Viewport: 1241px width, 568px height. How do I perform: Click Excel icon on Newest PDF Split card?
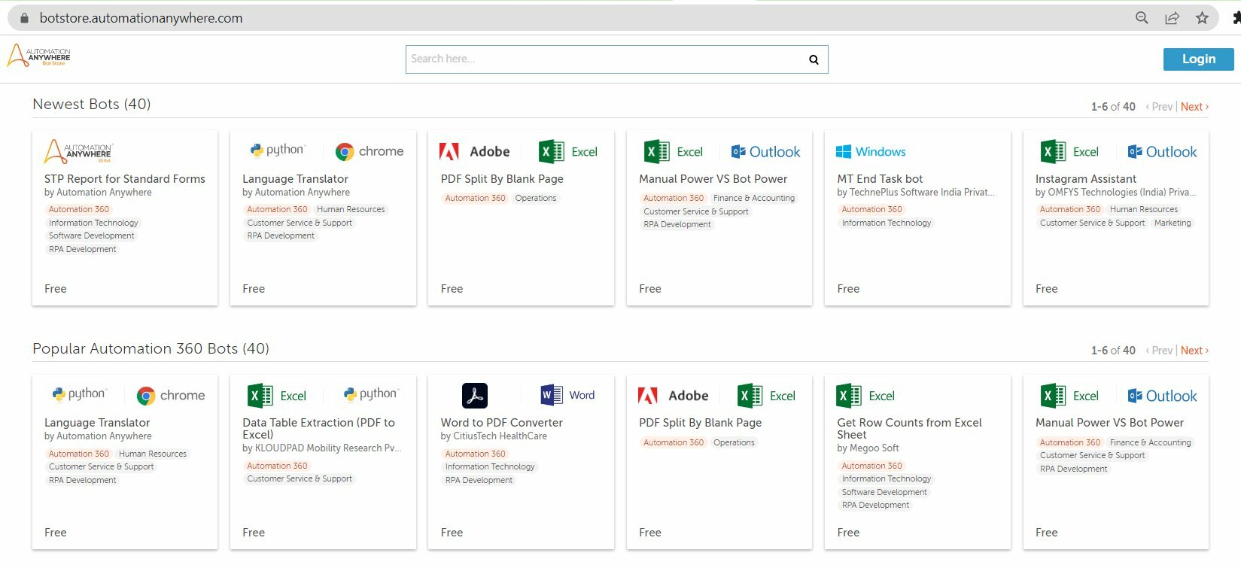[568, 152]
